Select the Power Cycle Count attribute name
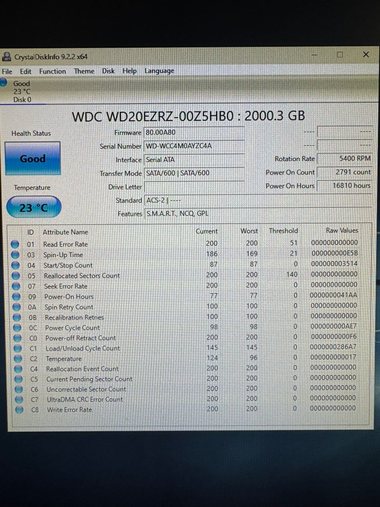This screenshot has height=507, width=380. (72, 328)
